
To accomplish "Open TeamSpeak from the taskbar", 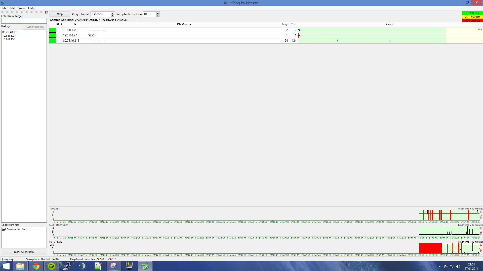I will [x=83, y=266].
